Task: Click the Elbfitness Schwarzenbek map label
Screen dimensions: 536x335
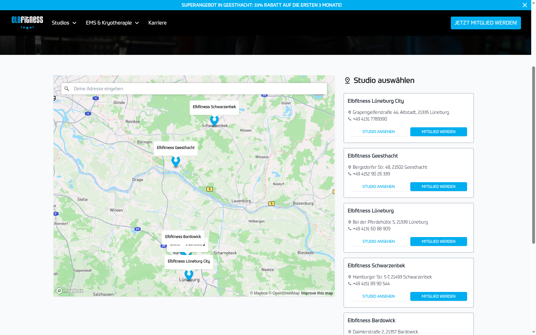Action: coord(214,107)
